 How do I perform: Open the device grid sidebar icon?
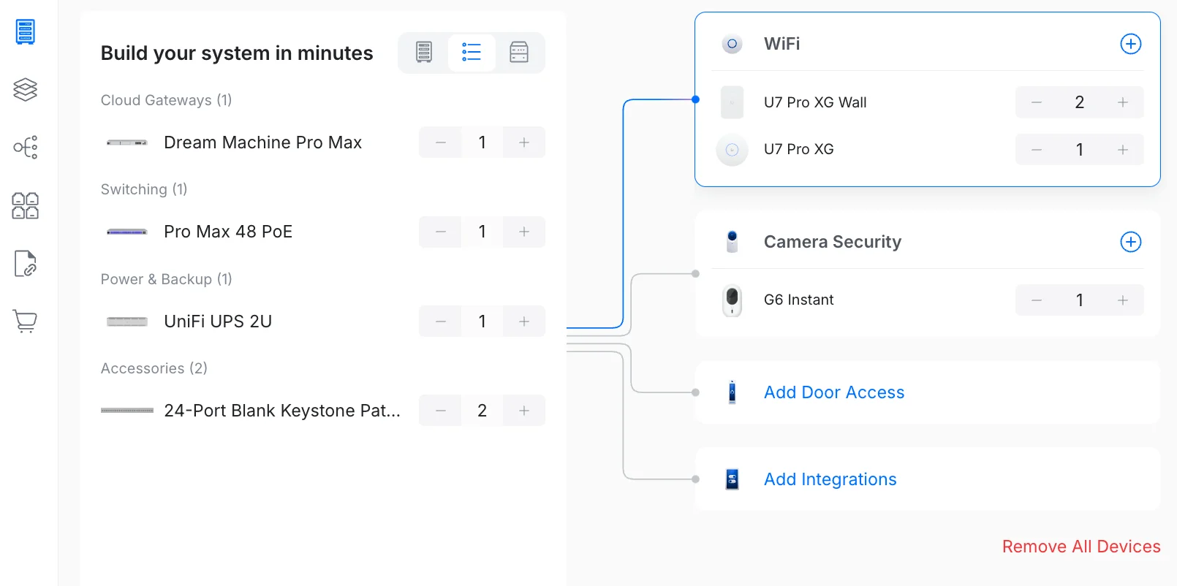tap(26, 206)
